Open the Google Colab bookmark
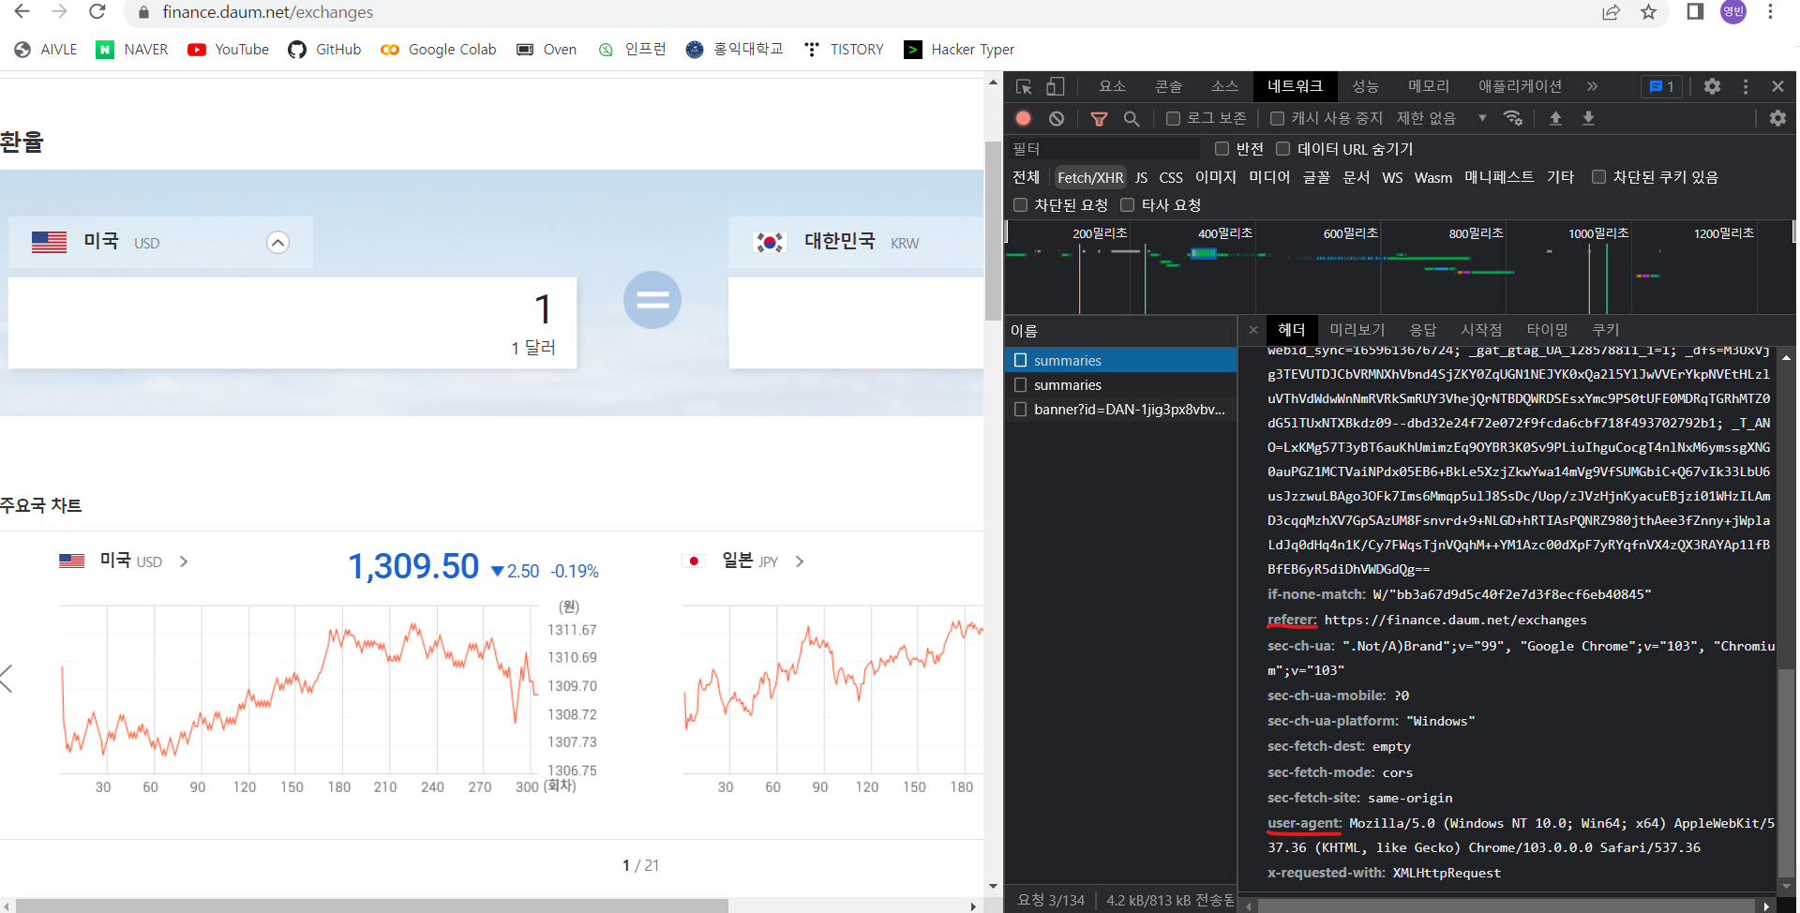The image size is (1800, 913). (x=438, y=50)
